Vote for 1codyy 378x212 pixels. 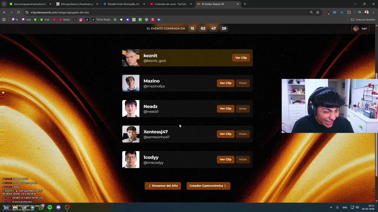pos(243,159)
